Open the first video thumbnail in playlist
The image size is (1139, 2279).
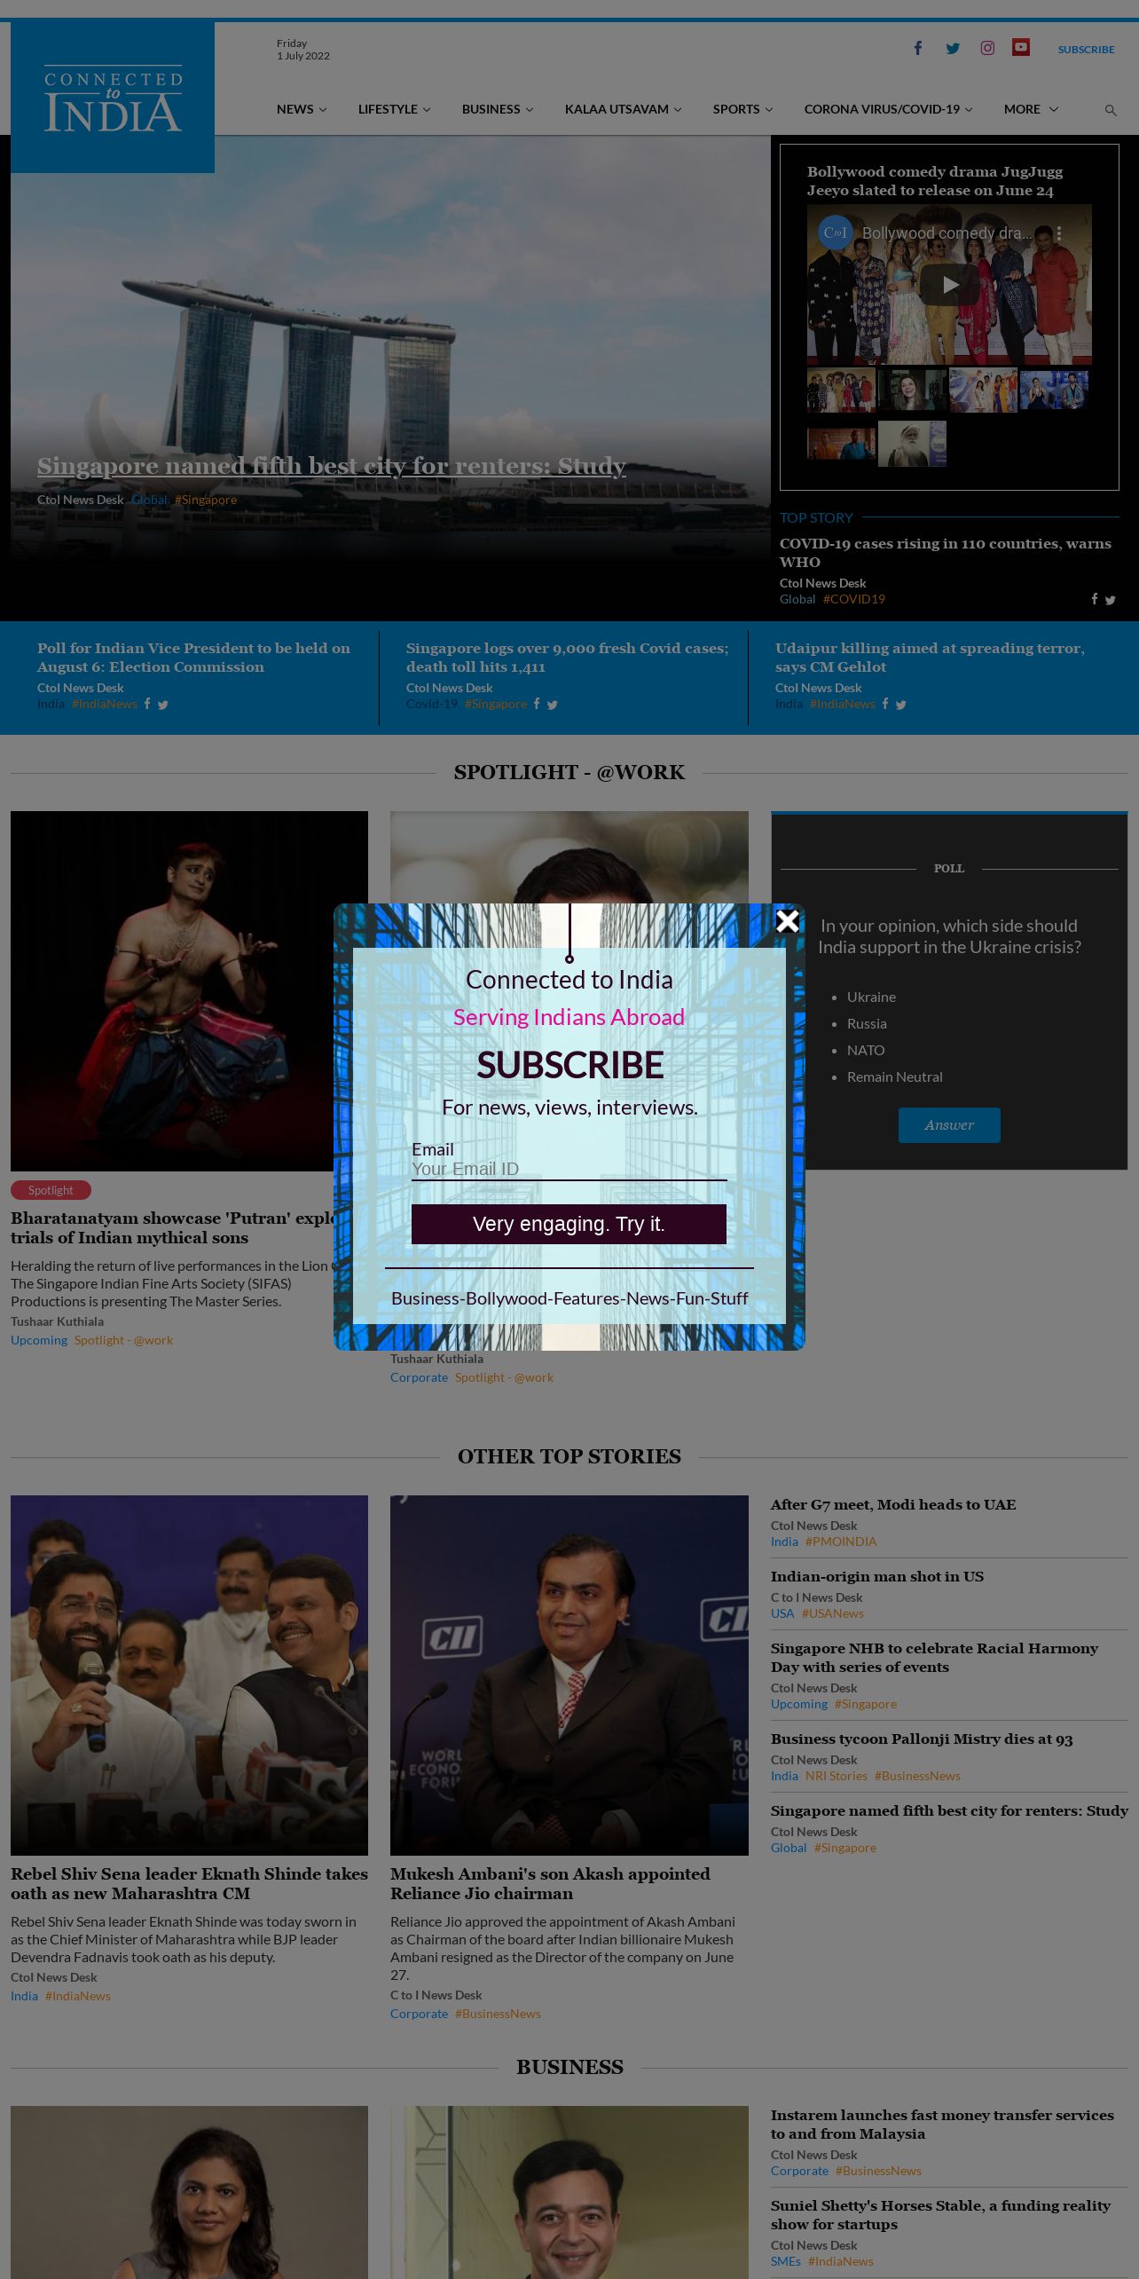(x=841, y=391)
